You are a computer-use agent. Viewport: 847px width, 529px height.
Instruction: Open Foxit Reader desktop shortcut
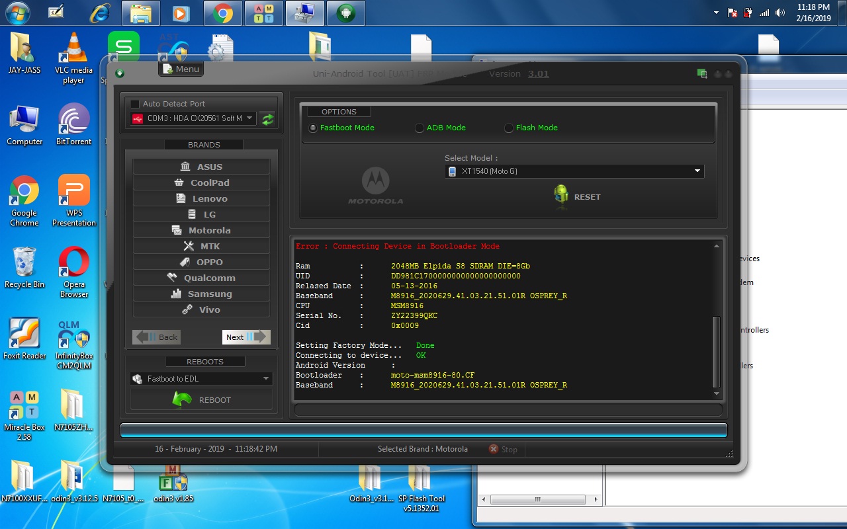point(24,339)
